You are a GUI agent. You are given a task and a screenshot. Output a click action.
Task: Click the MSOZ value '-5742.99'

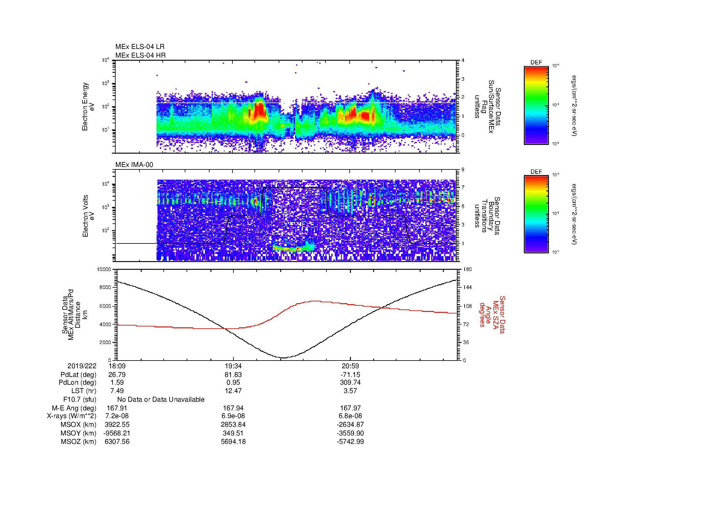350,442
